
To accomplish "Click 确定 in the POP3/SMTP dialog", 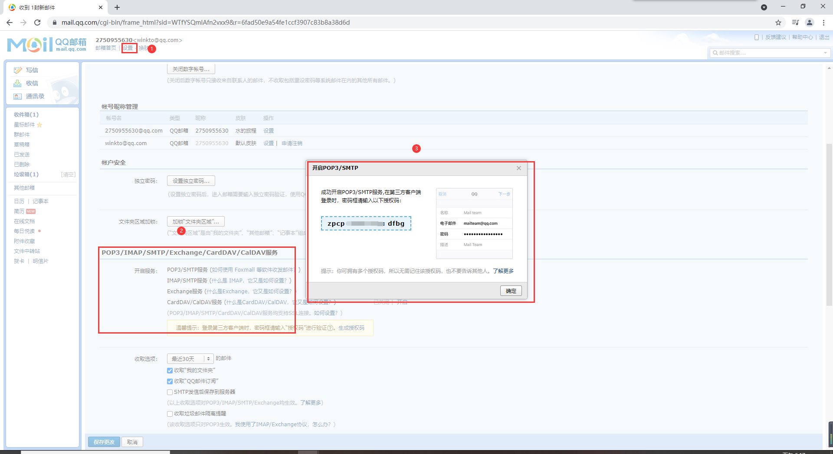I will coord(511,291).
